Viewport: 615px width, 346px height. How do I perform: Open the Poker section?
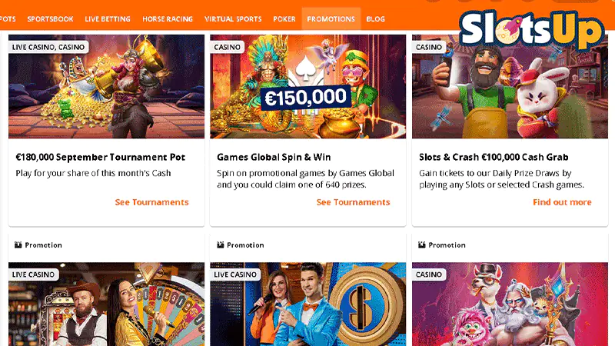pyautogui.click(x=284, y=18)
